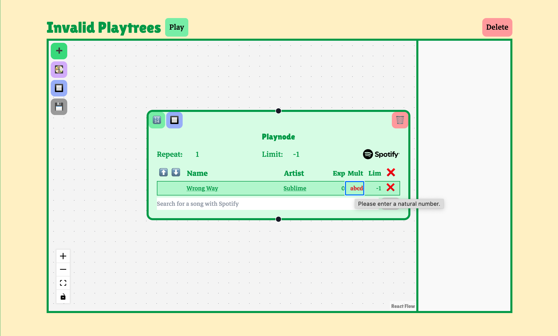Image resolution: width=558 pixels, height=336 pixels.
Task: Toggle the canvas interactivity lock
Action: coord(63,297)
